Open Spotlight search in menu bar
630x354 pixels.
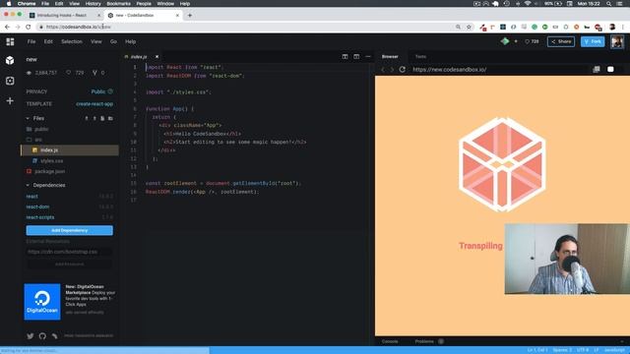[608, 4]
